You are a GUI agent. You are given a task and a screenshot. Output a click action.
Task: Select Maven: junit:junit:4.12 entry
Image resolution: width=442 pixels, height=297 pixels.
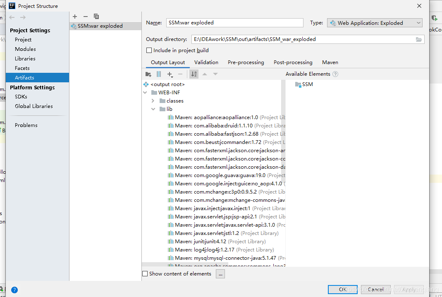[217, 242]
